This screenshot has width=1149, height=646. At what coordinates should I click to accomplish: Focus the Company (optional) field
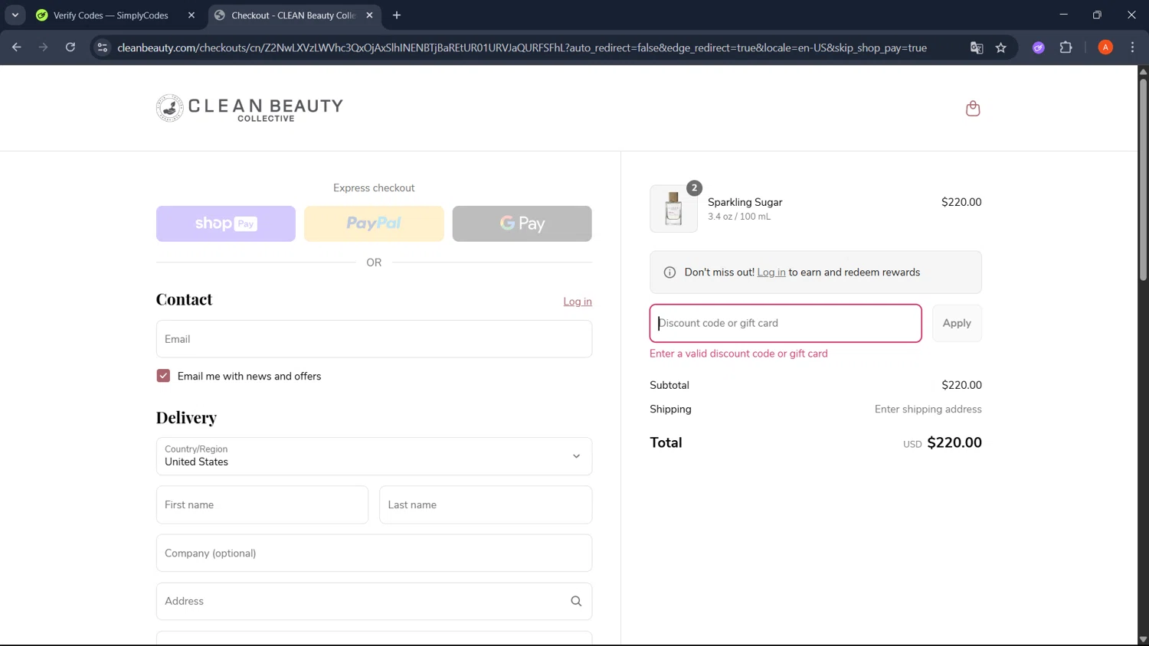[374, 553]
